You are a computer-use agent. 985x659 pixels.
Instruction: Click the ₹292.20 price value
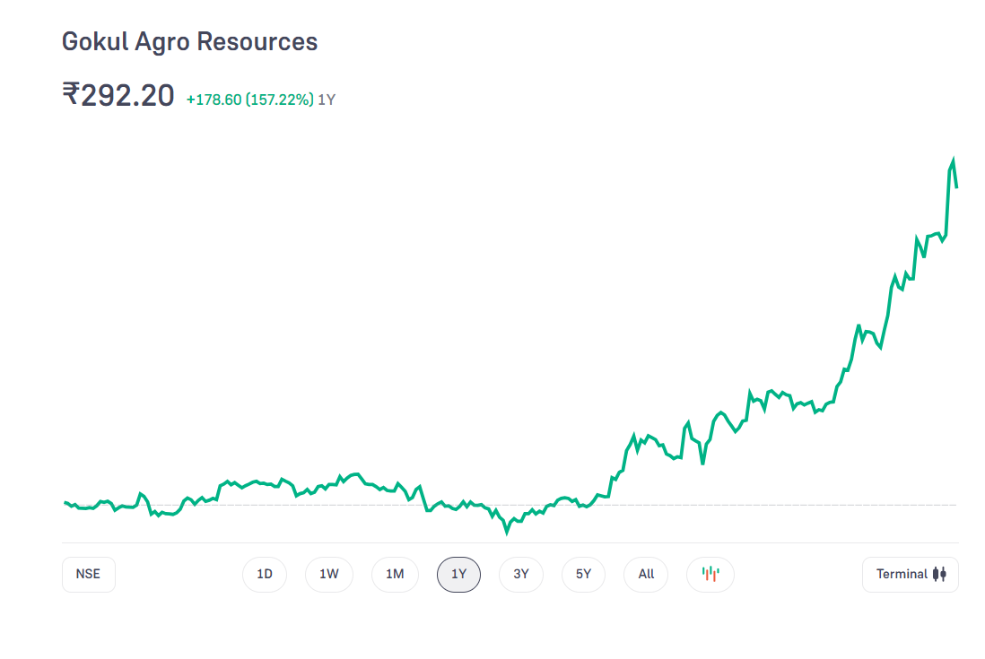pyautogui.click(x=118, y=95)
